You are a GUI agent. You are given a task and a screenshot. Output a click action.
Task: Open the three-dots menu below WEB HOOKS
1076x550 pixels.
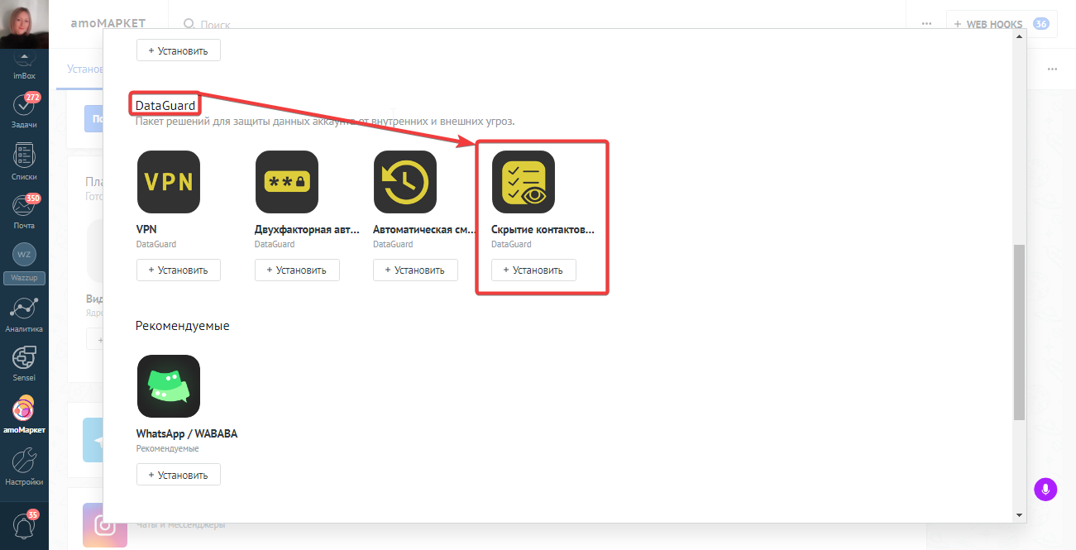[x=1052, y=69]
